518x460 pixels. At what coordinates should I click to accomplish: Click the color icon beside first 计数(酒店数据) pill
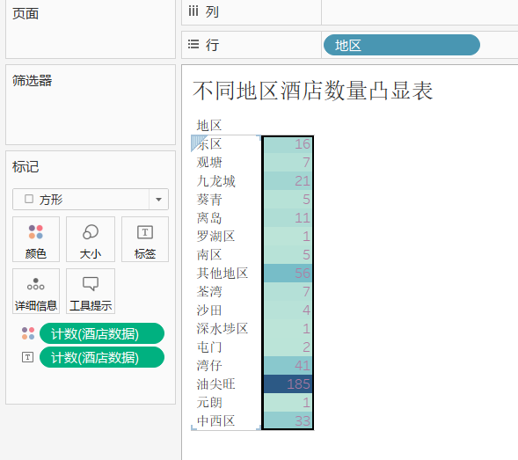(28, 333)
